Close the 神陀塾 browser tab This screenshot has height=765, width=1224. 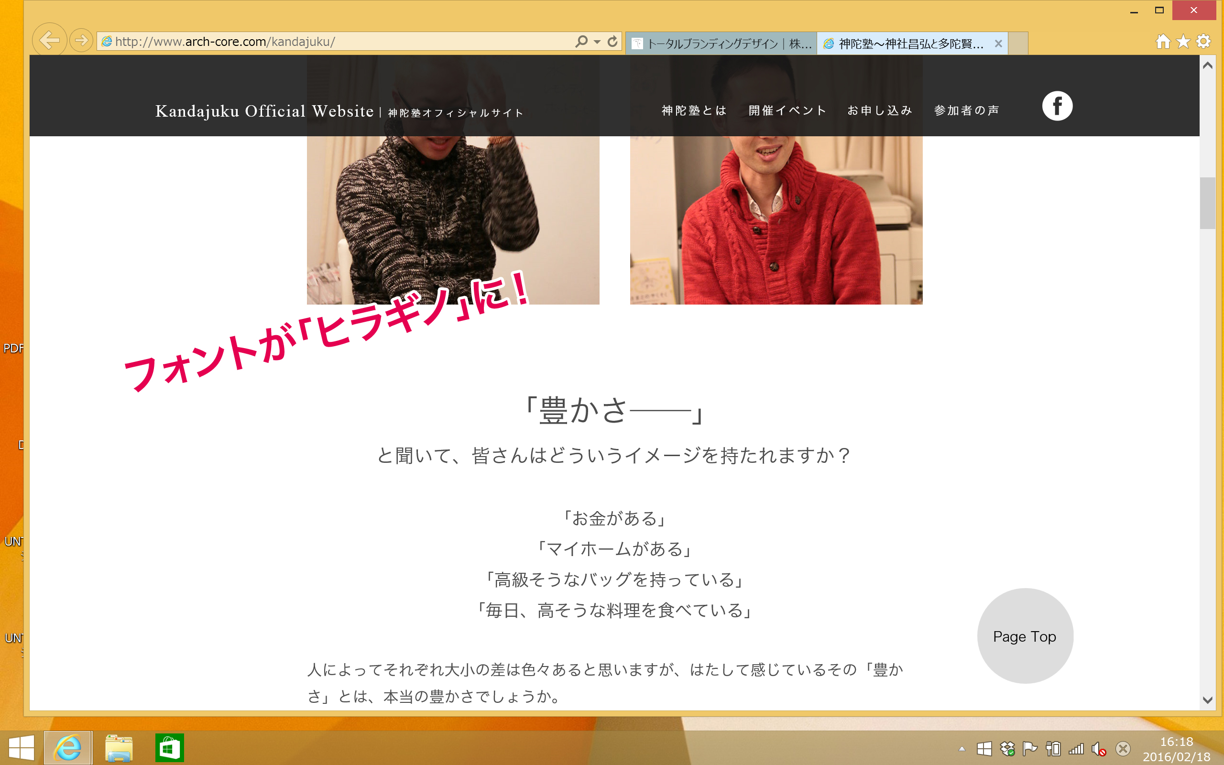point(998,44)
